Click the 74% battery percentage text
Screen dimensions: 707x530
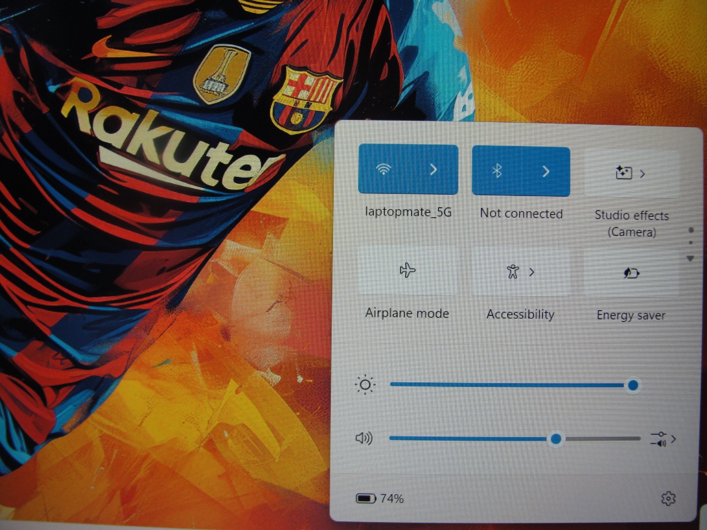(x=392, y=499)
